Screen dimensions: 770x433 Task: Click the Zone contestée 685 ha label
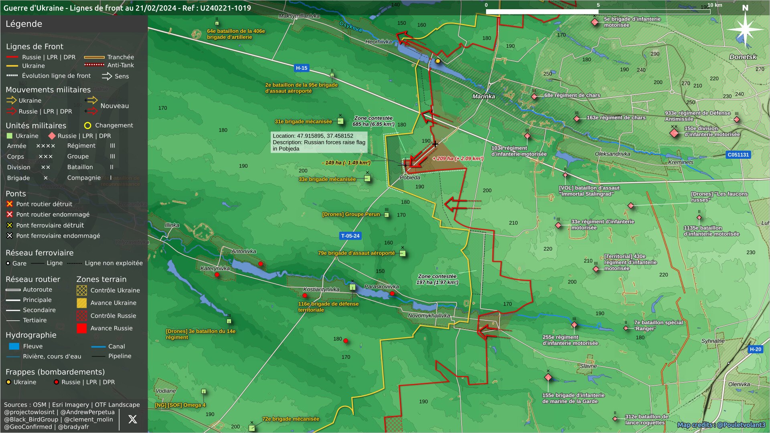tap(373, 121)
